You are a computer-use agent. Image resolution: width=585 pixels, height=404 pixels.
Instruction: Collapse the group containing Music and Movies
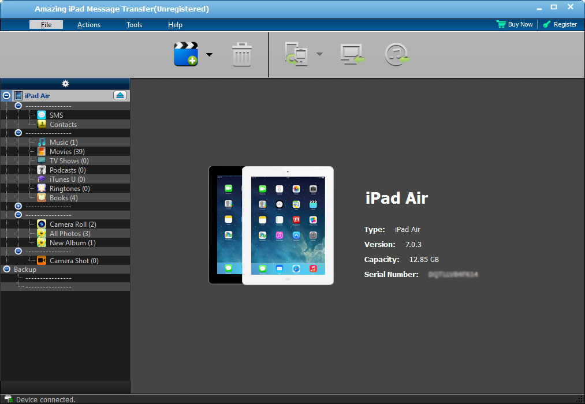pos(18,133)
